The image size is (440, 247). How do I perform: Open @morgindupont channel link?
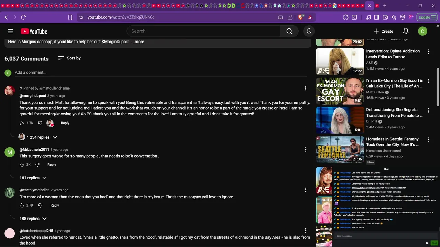[33, 96]
